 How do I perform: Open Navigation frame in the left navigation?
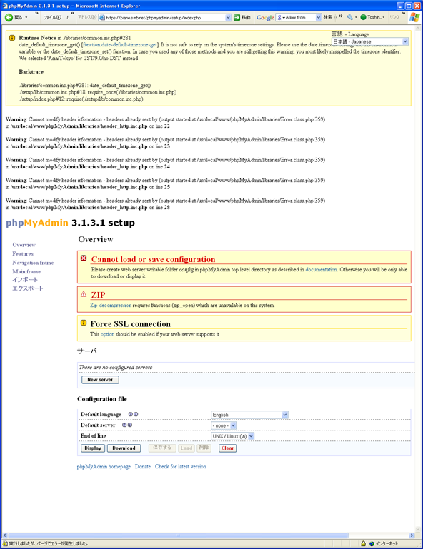33,263
